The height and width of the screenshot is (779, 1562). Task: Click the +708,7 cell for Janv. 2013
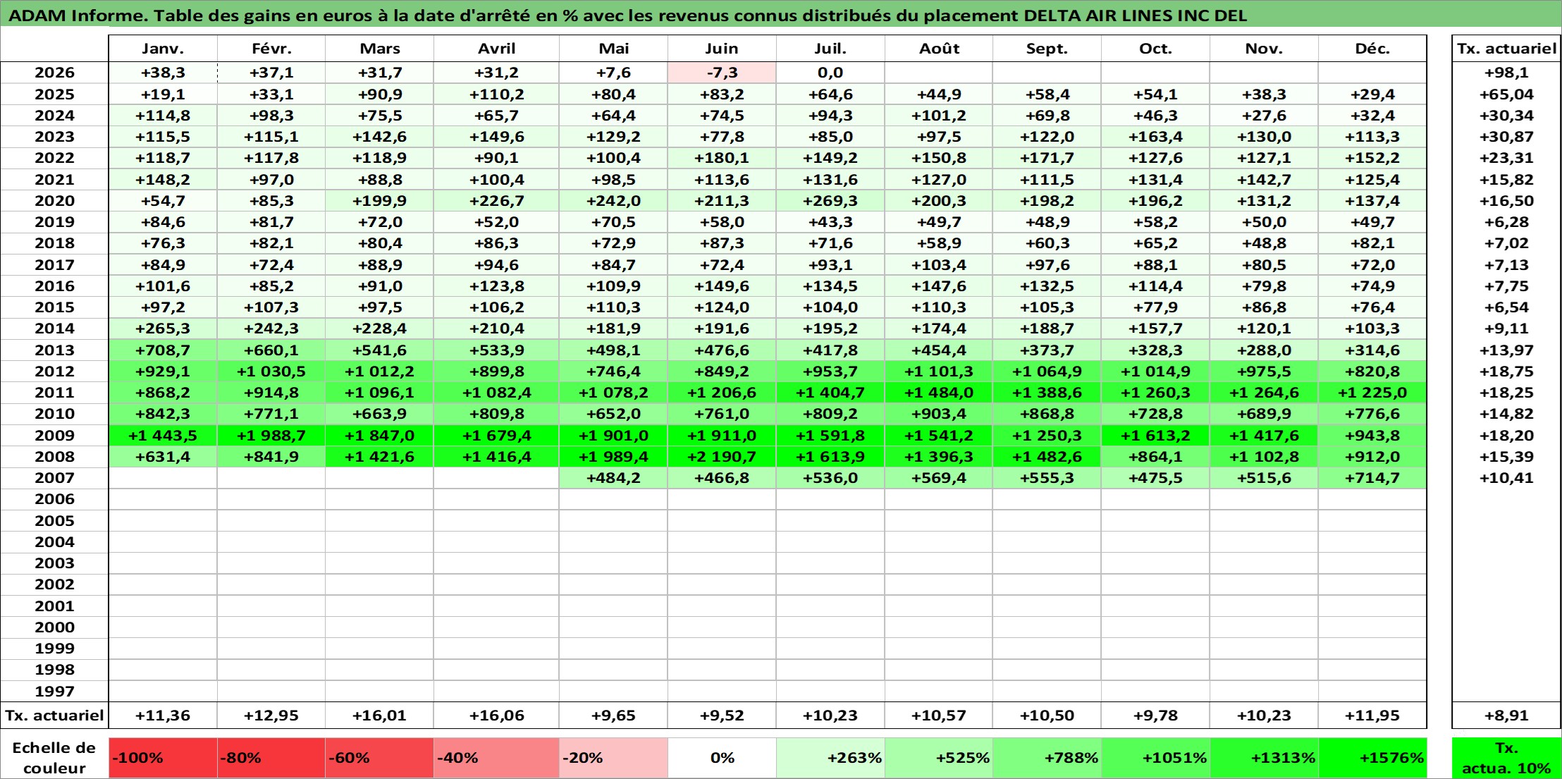tap(163, 350)
